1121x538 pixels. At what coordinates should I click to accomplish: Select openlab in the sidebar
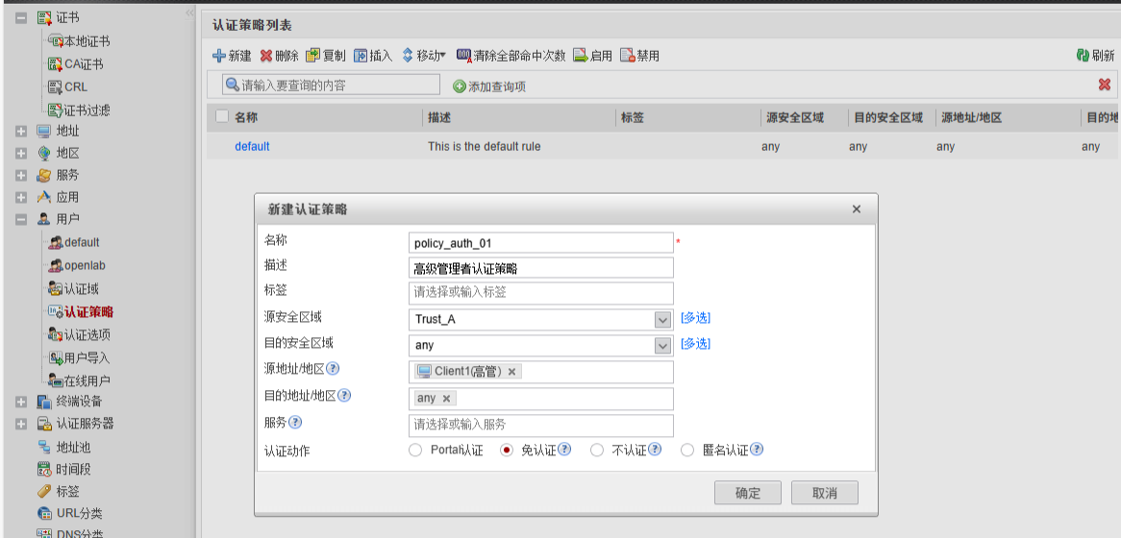point(85,265)
